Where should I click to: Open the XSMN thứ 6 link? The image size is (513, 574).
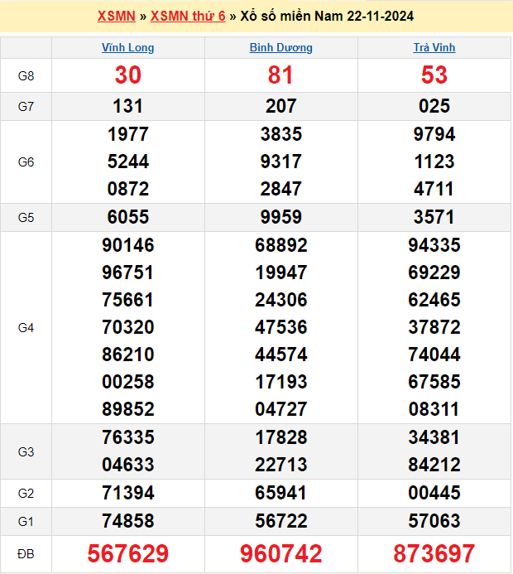tap(188, 17)
